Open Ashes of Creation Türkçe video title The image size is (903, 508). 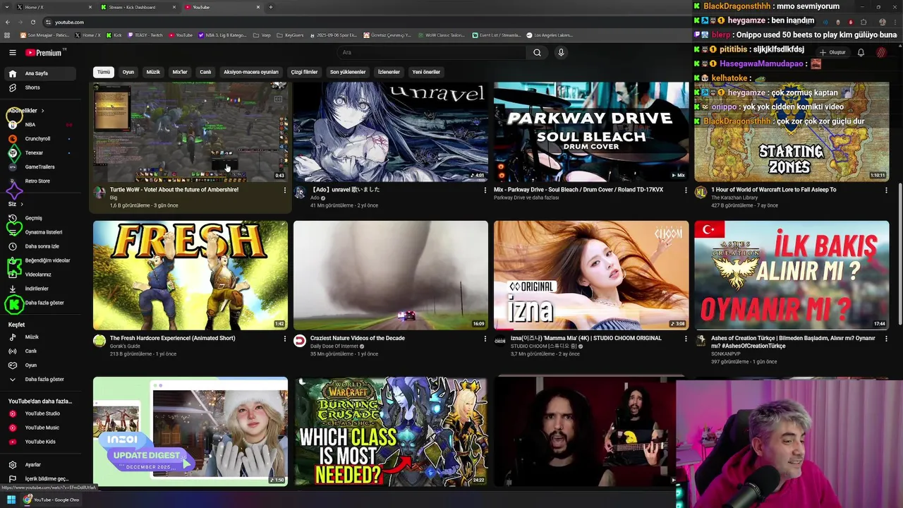[x=793, y=342]
